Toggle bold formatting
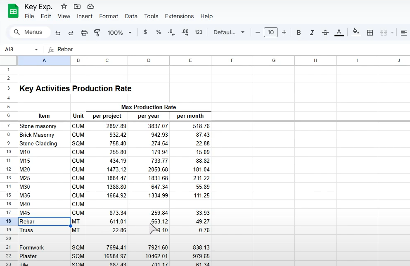This screenshot has height=266, width=410. 299,32
